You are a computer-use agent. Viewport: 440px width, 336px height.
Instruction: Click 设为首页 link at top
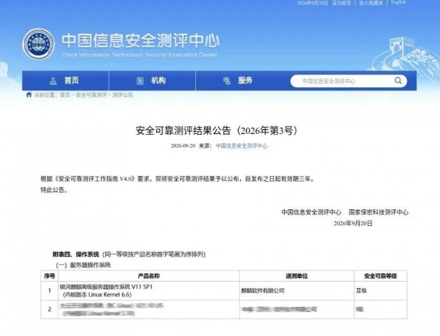(341, 3)
